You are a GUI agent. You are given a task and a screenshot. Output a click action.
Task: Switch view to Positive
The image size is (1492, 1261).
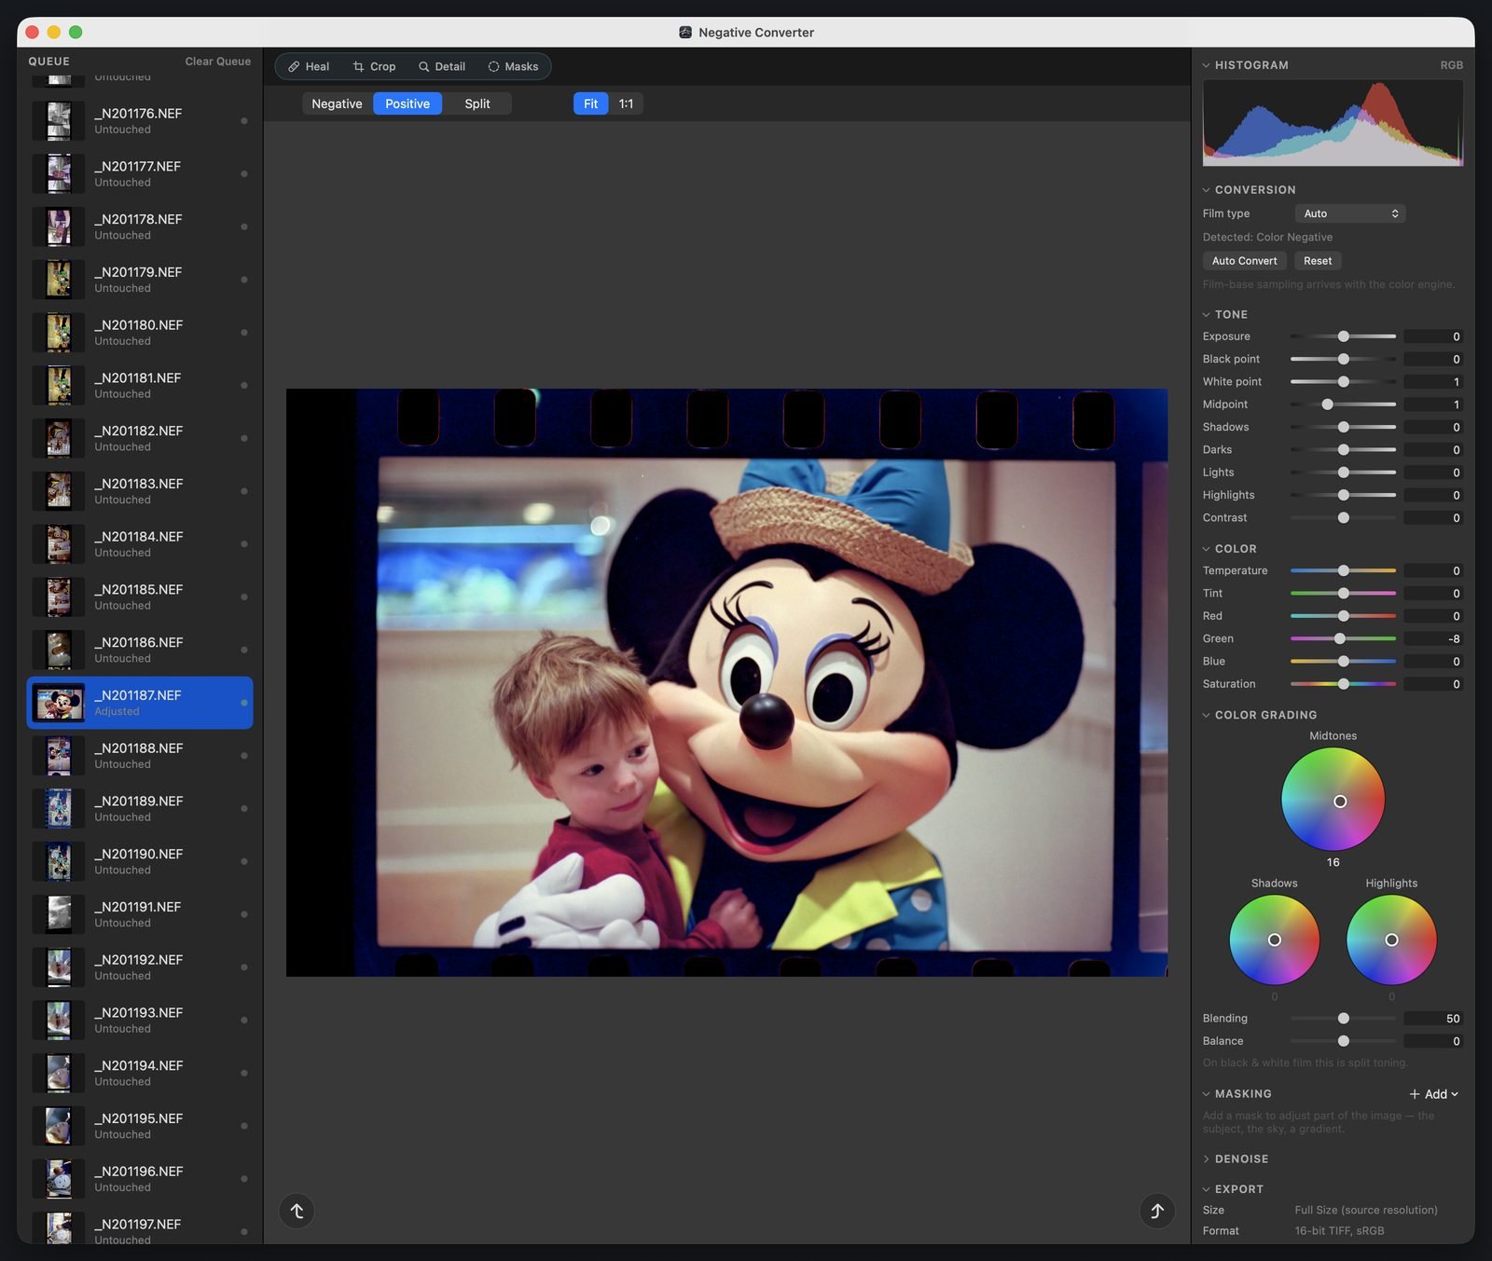click(408, 103)
